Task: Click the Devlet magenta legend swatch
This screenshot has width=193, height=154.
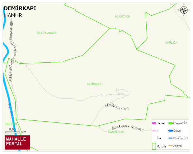Action: (154, 123)
